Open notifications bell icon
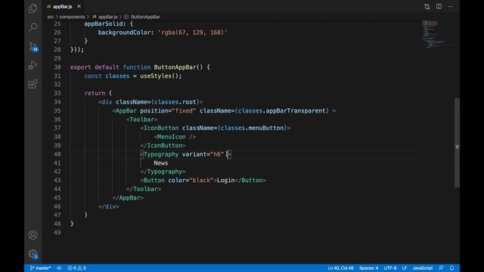The width and height of the screenshot is (484, 272). pyautogui.click(x=451, y=268)
